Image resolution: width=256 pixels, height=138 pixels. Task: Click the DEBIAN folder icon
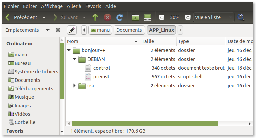pyautogui.click(x=82, y=59)
